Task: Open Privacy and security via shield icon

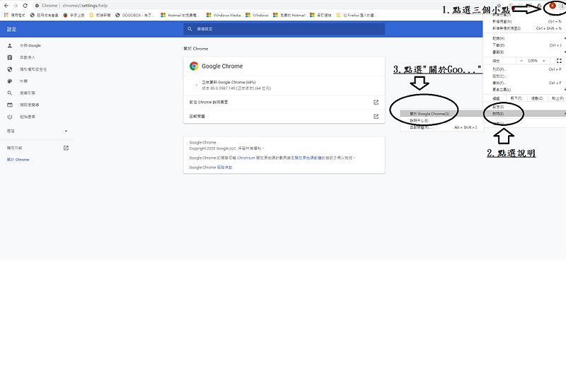Action: 10,69
